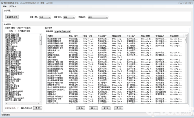Sort by the 关键词 column header
The width and height of the screenshot is (194, 118).
click(x=58, y=36)
